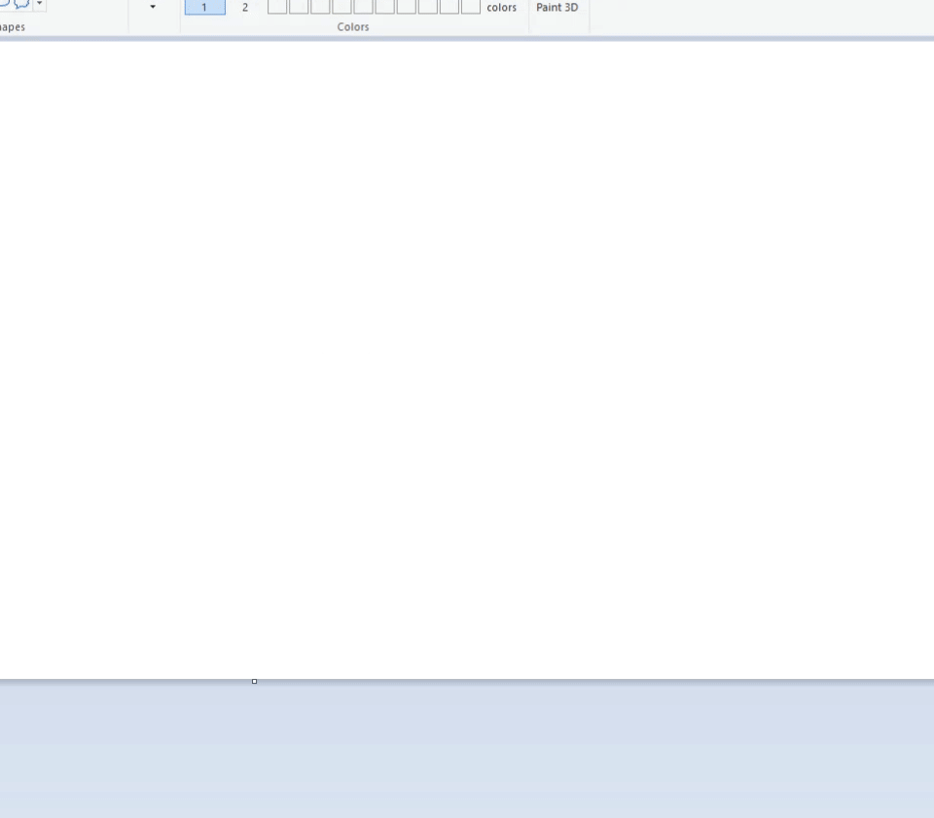
Task: Pick the second empty custom color swatch
Action: pos(299,6)
